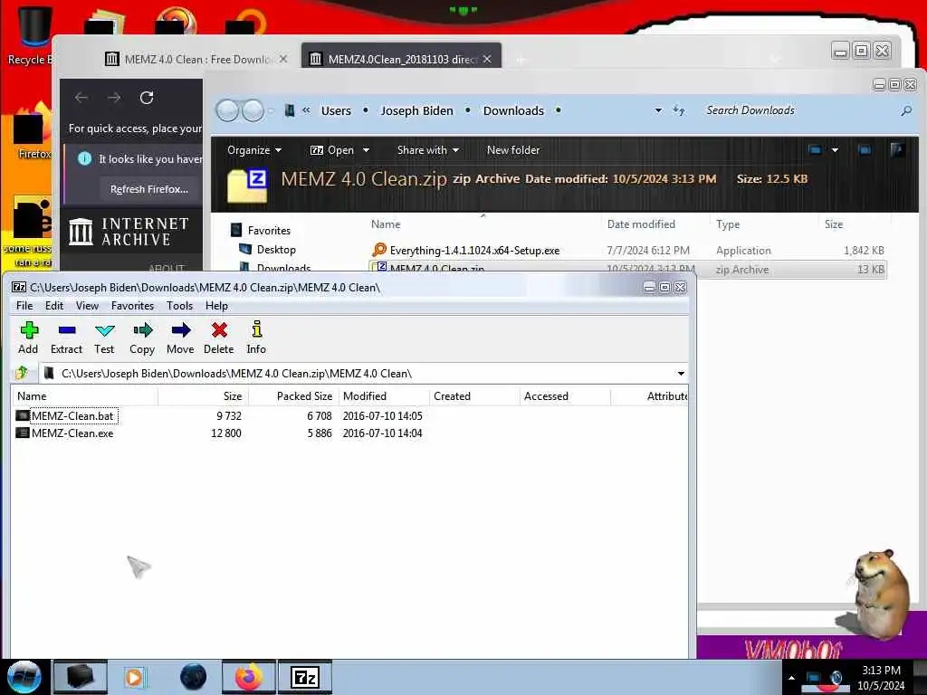Change the view icon in Explorer toolbar
Viewport: 927px width, 695px height.
(815, 150)
